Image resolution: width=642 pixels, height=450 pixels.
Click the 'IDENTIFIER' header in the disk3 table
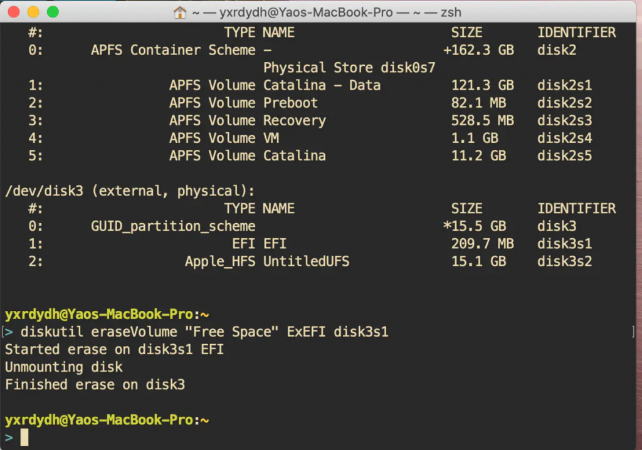(x=577, y=209)
